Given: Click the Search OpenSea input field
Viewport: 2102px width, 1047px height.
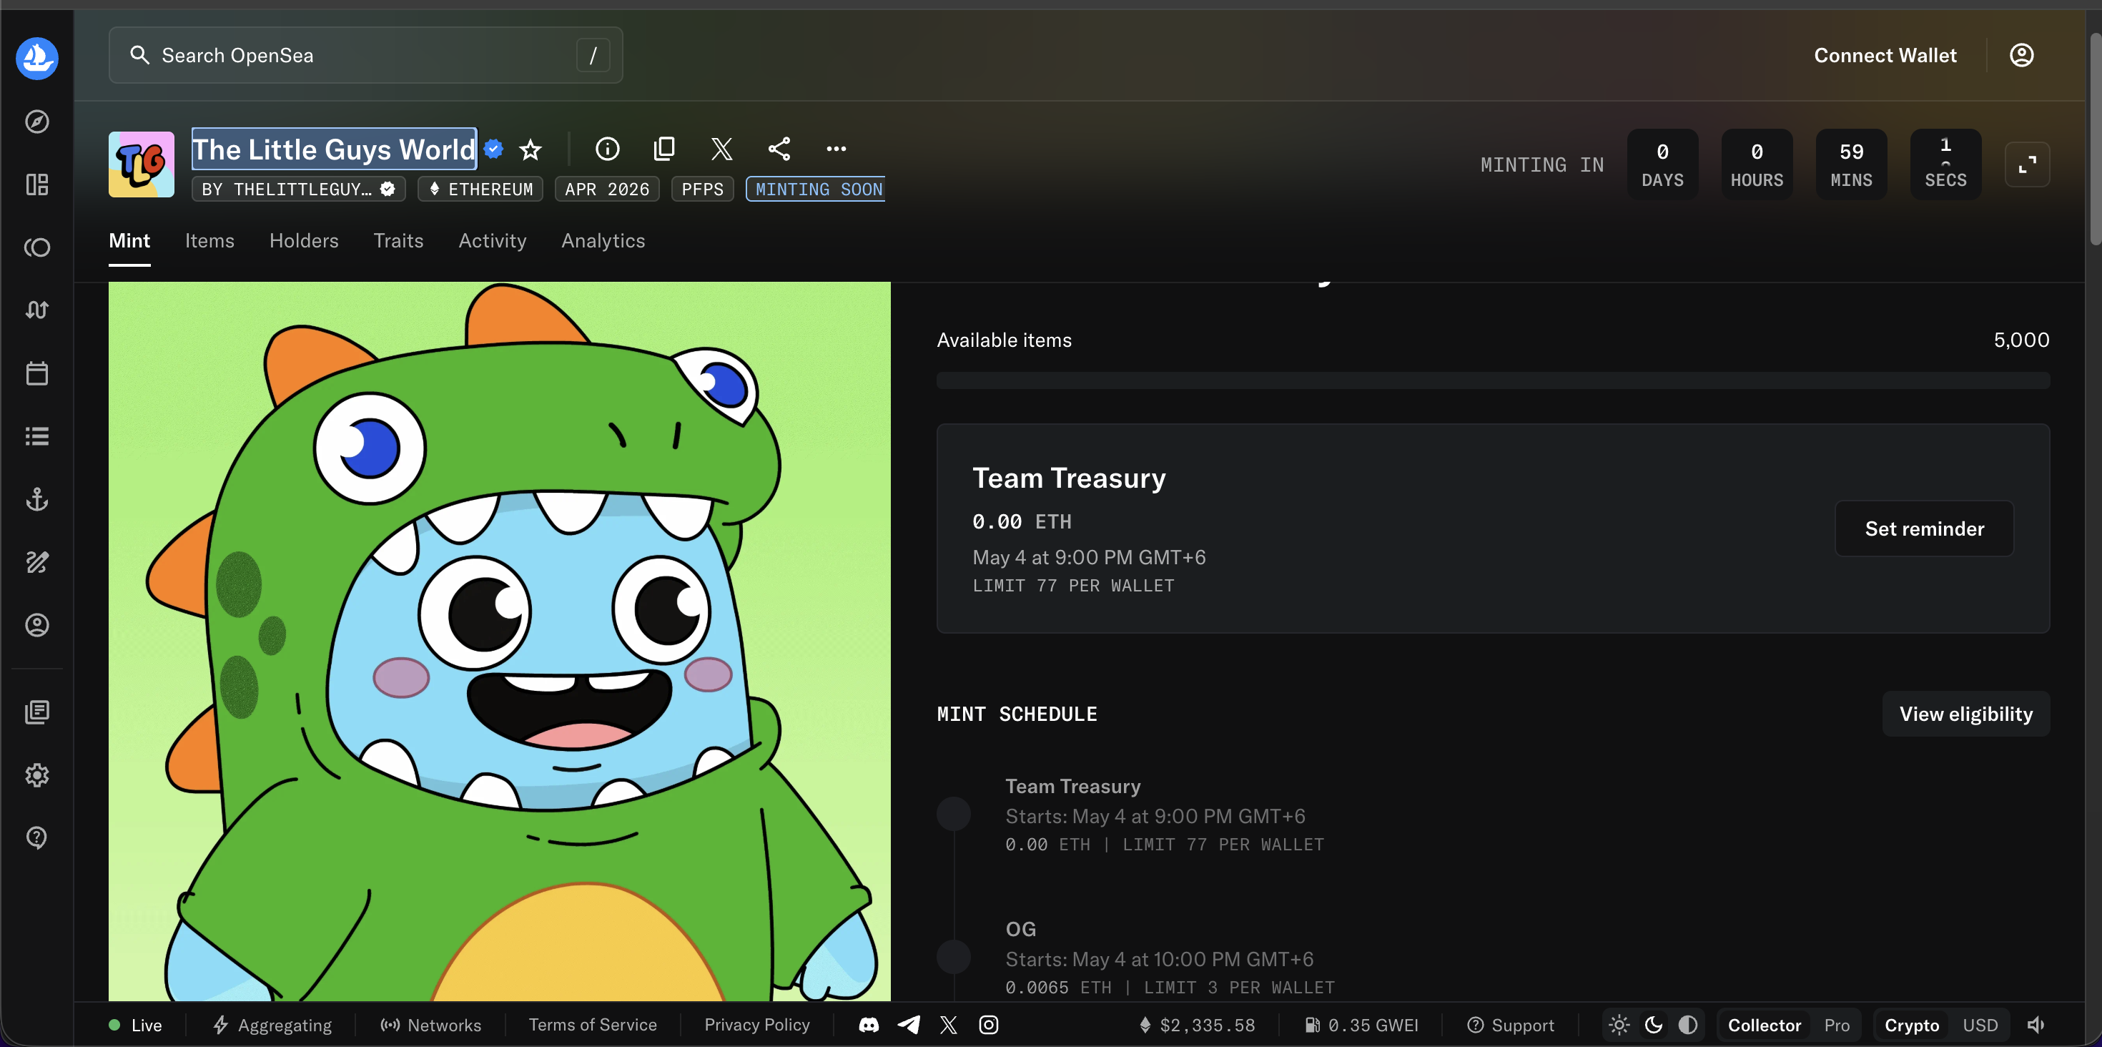Looking at the screenshot, I should [365, 54].
